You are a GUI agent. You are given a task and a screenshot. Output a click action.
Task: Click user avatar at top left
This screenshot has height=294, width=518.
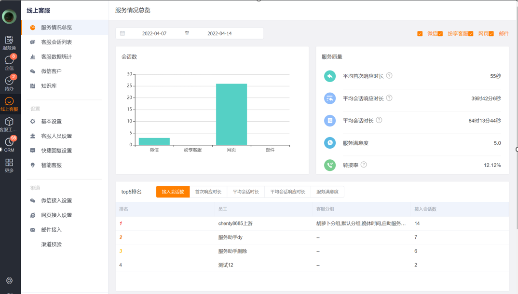[9, 16]
